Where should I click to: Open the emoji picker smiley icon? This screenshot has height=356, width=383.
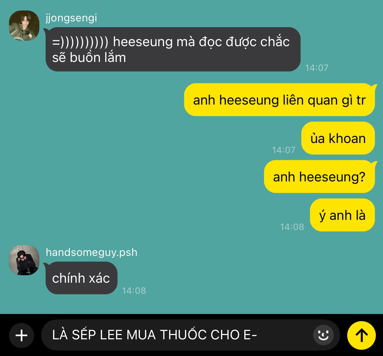pyautogui.click(x=323, y=335)
